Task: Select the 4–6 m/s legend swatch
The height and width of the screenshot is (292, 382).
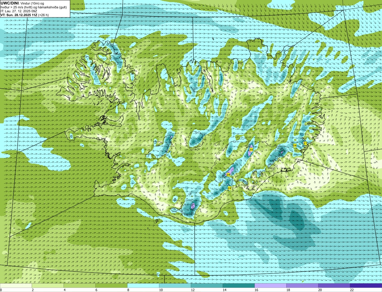Action: coord(80,285)
